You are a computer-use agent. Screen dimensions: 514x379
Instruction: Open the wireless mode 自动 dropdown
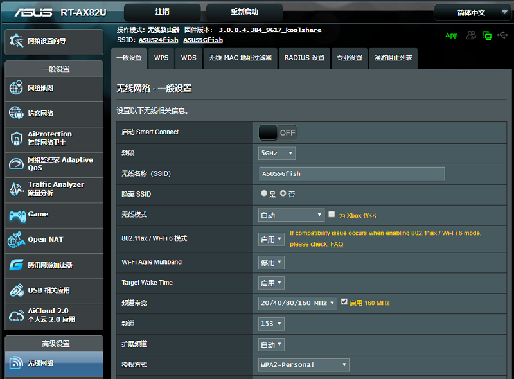[x=291, y=215]
